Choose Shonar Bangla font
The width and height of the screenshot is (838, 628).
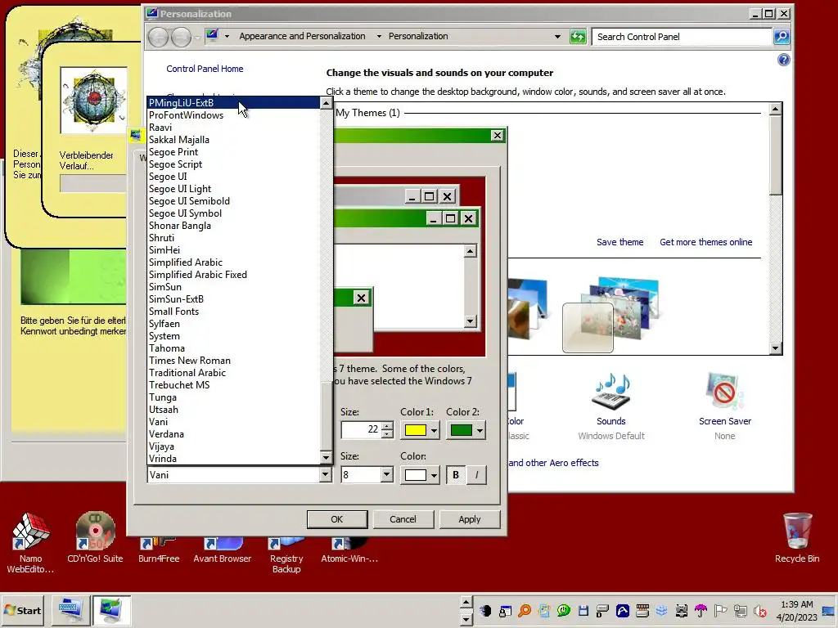234,226
